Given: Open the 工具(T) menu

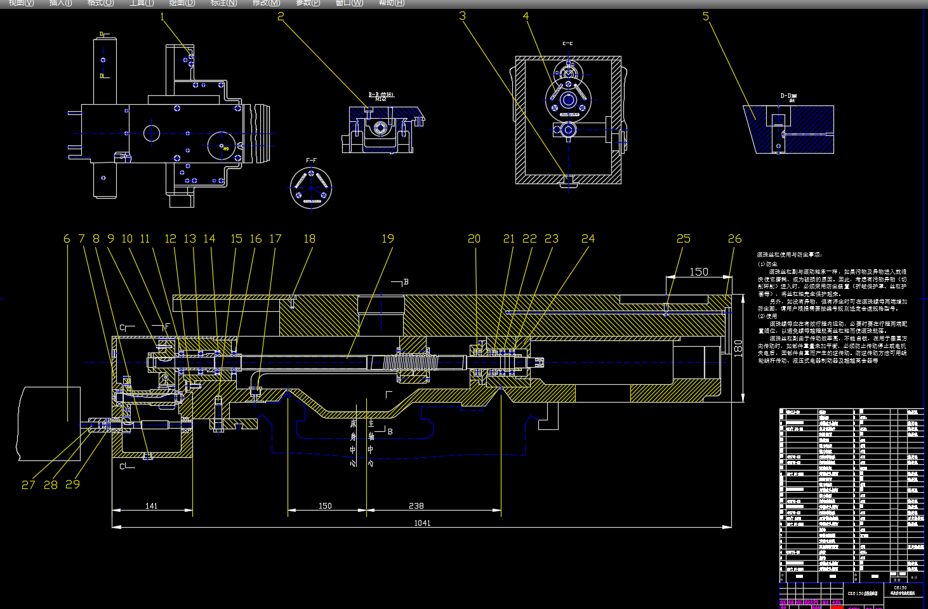Looking at the screenshot, I should 142,3.
